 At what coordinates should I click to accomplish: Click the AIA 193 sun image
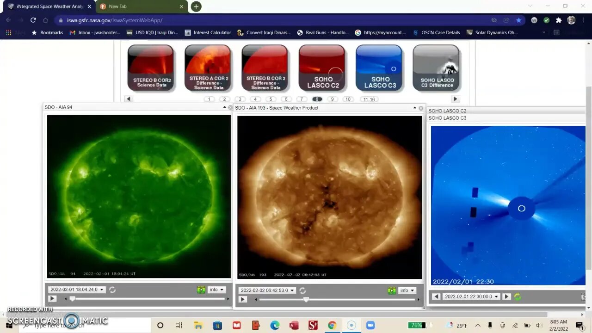coord(330,197)
